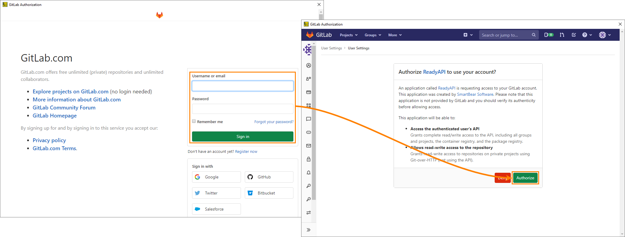Focus the Password field

243,109
